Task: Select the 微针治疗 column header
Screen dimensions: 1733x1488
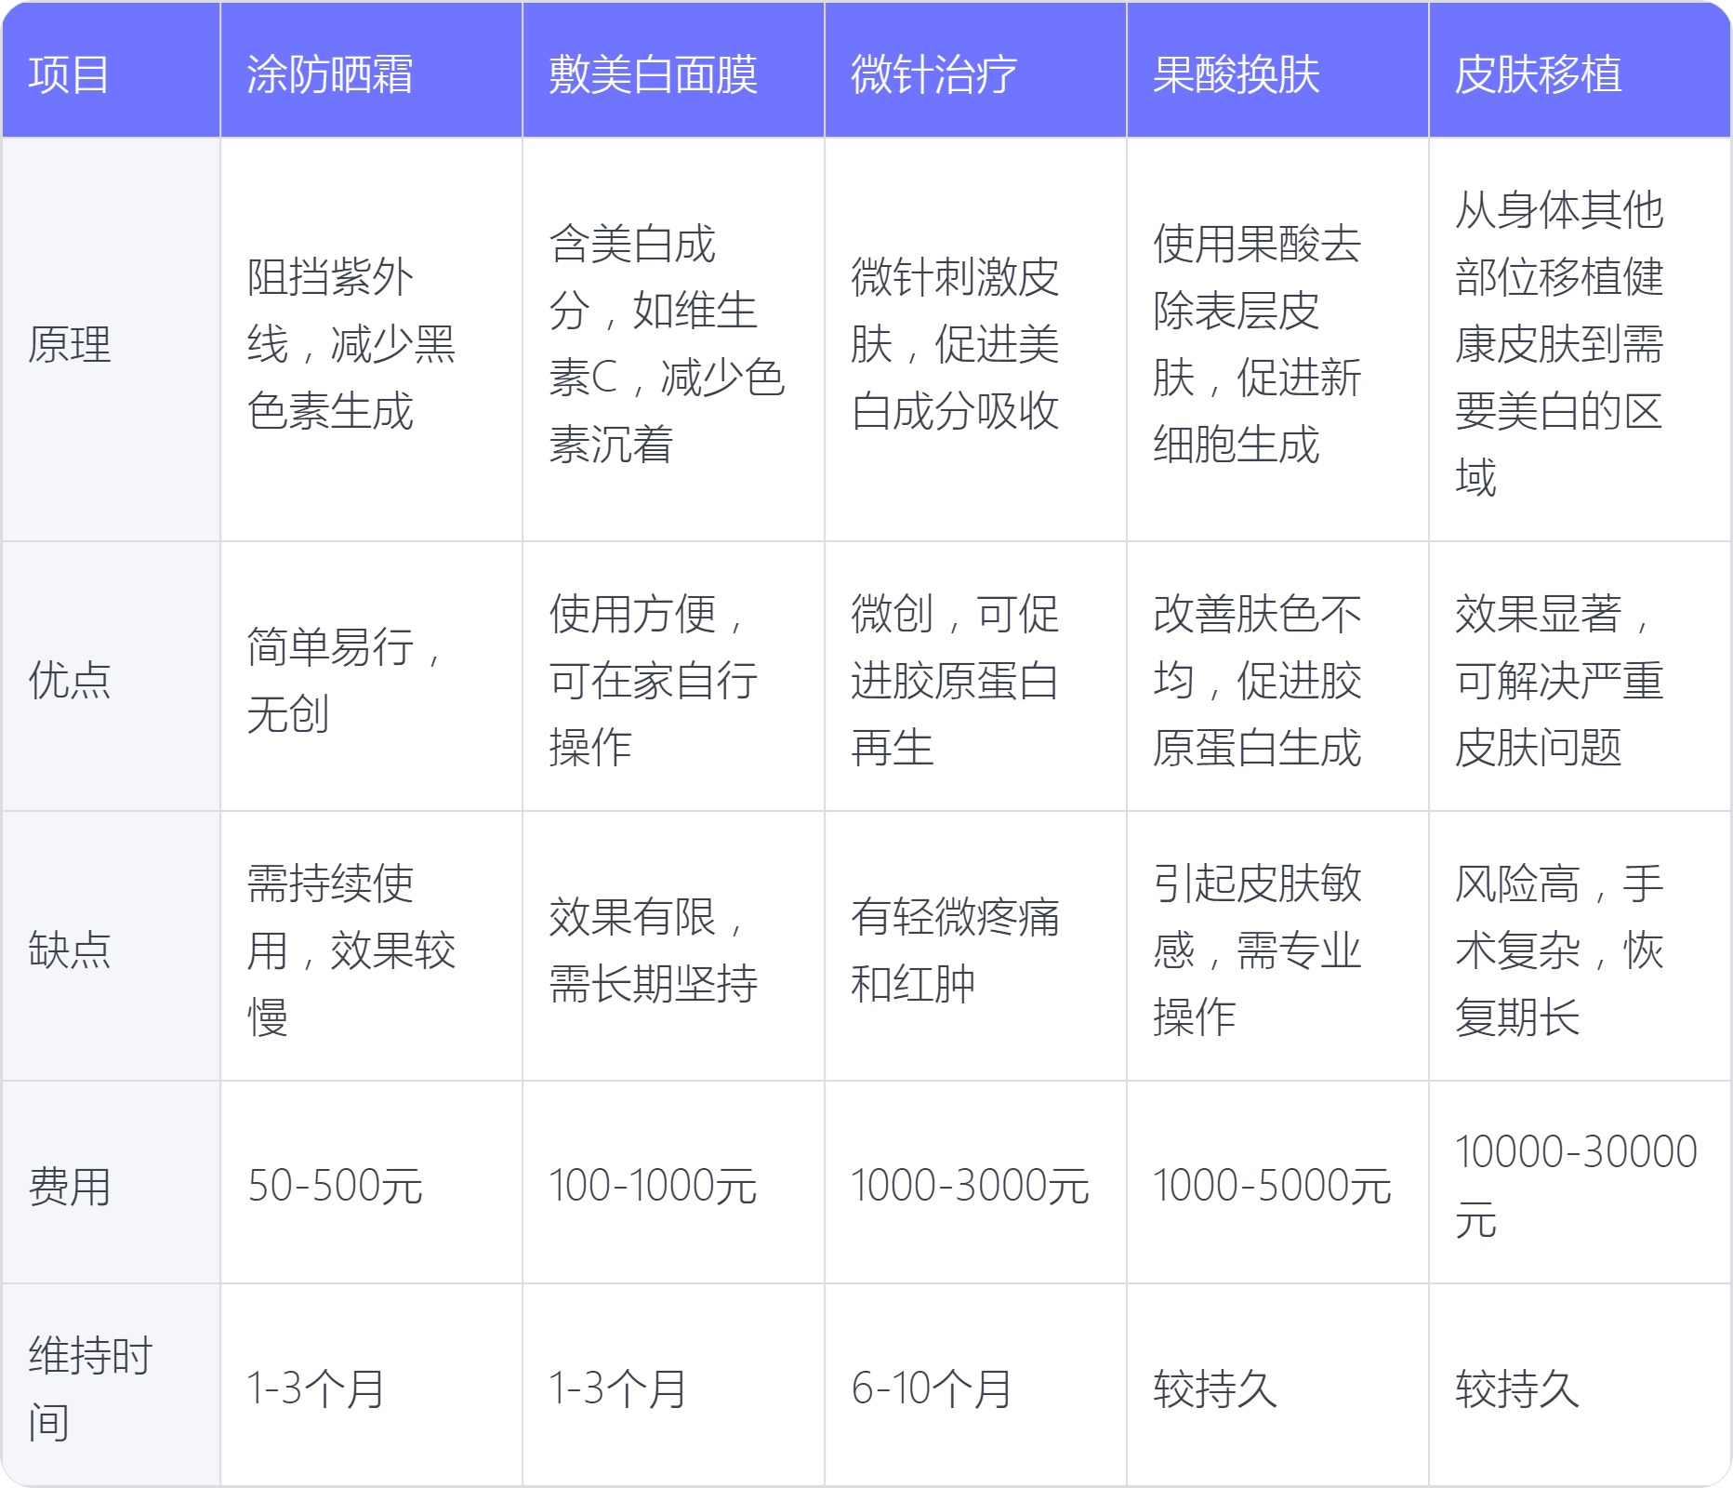Action: pyautogui.click(x=933, y=74)
